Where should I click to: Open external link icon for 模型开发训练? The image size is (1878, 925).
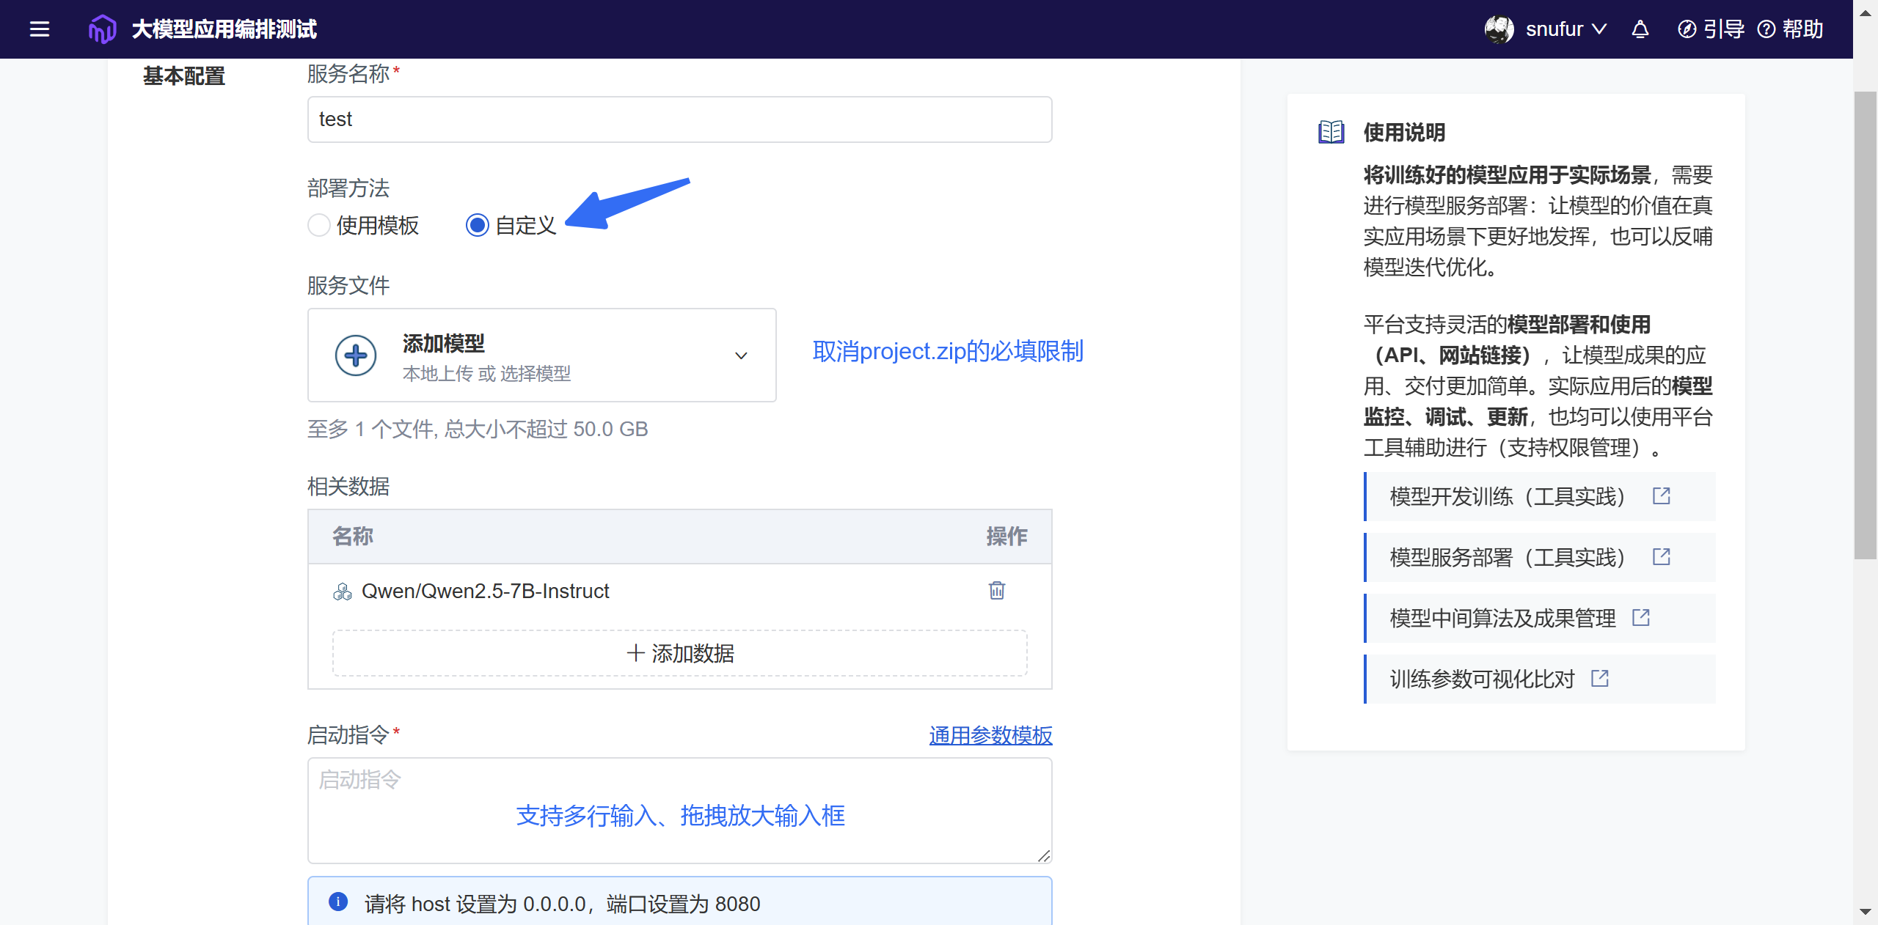(x=1662, y=496)
